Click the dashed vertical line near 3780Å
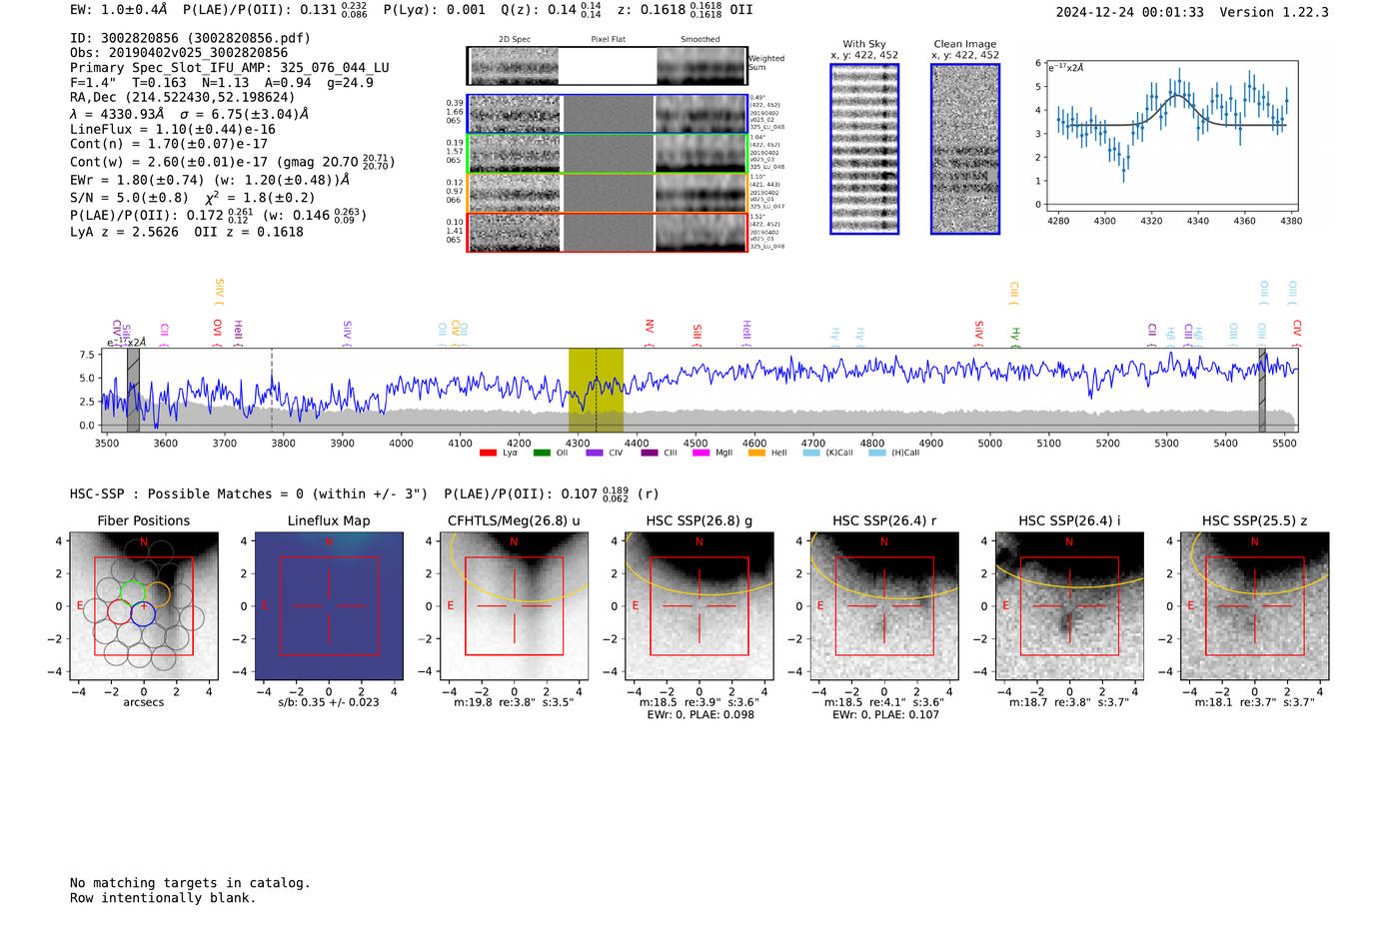Screen dimensions: 1399x952 272,391
